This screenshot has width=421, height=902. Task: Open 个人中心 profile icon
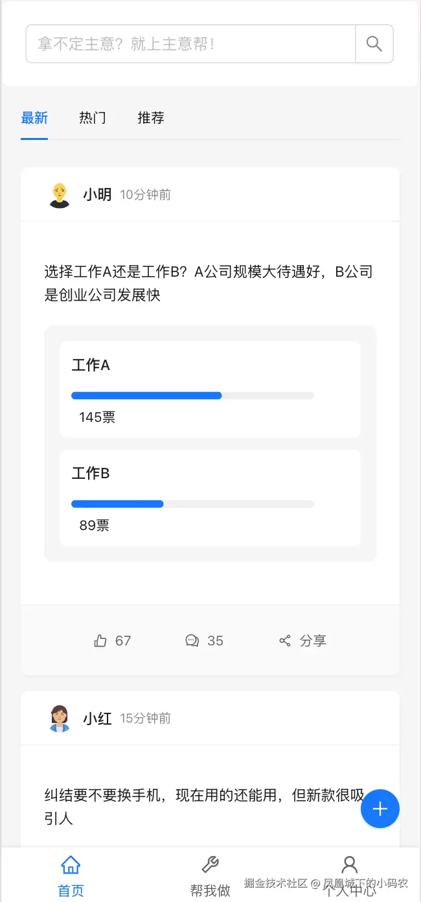[350, 865]
